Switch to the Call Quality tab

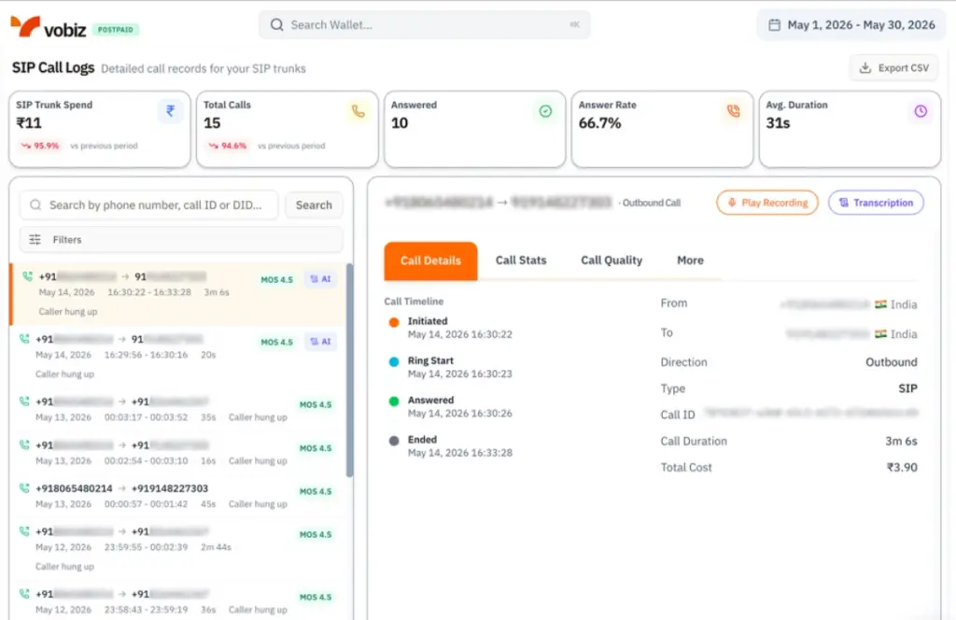click(x=612, y=261)
